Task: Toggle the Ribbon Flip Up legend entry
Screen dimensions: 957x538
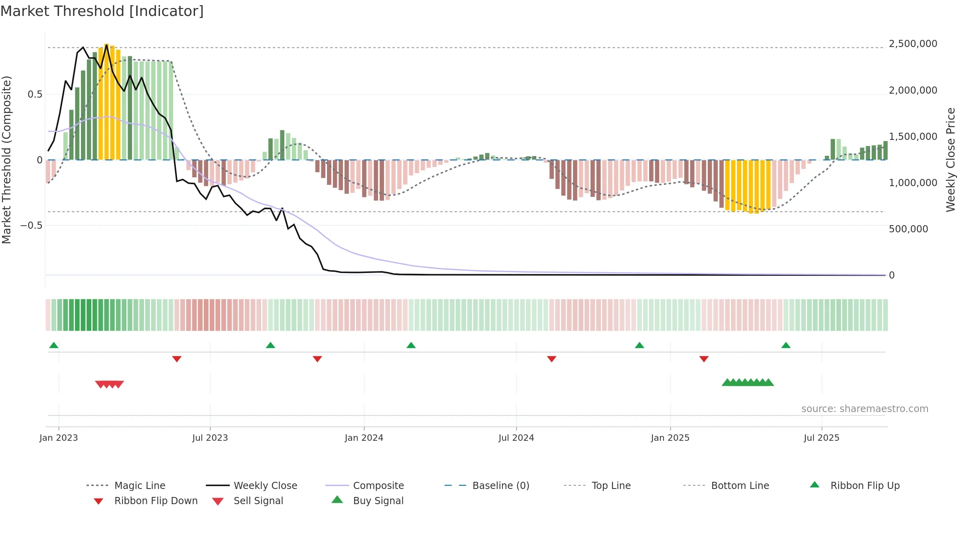Action: pyautogui.click(x=855, y=485)
